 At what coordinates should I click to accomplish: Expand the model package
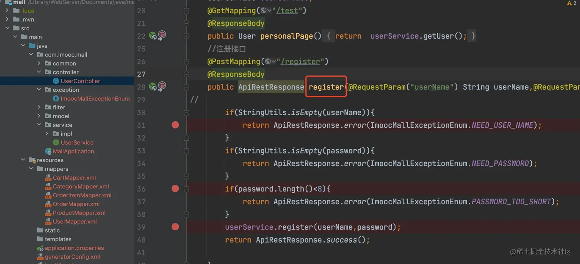[x=39, y=116]
